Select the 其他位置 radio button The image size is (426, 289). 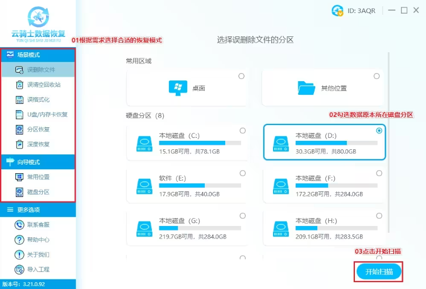coord(377,76)
